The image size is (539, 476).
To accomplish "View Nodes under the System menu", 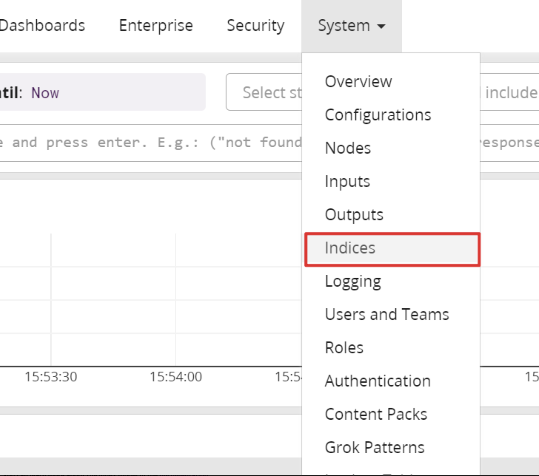I will (x=348, y=148).
